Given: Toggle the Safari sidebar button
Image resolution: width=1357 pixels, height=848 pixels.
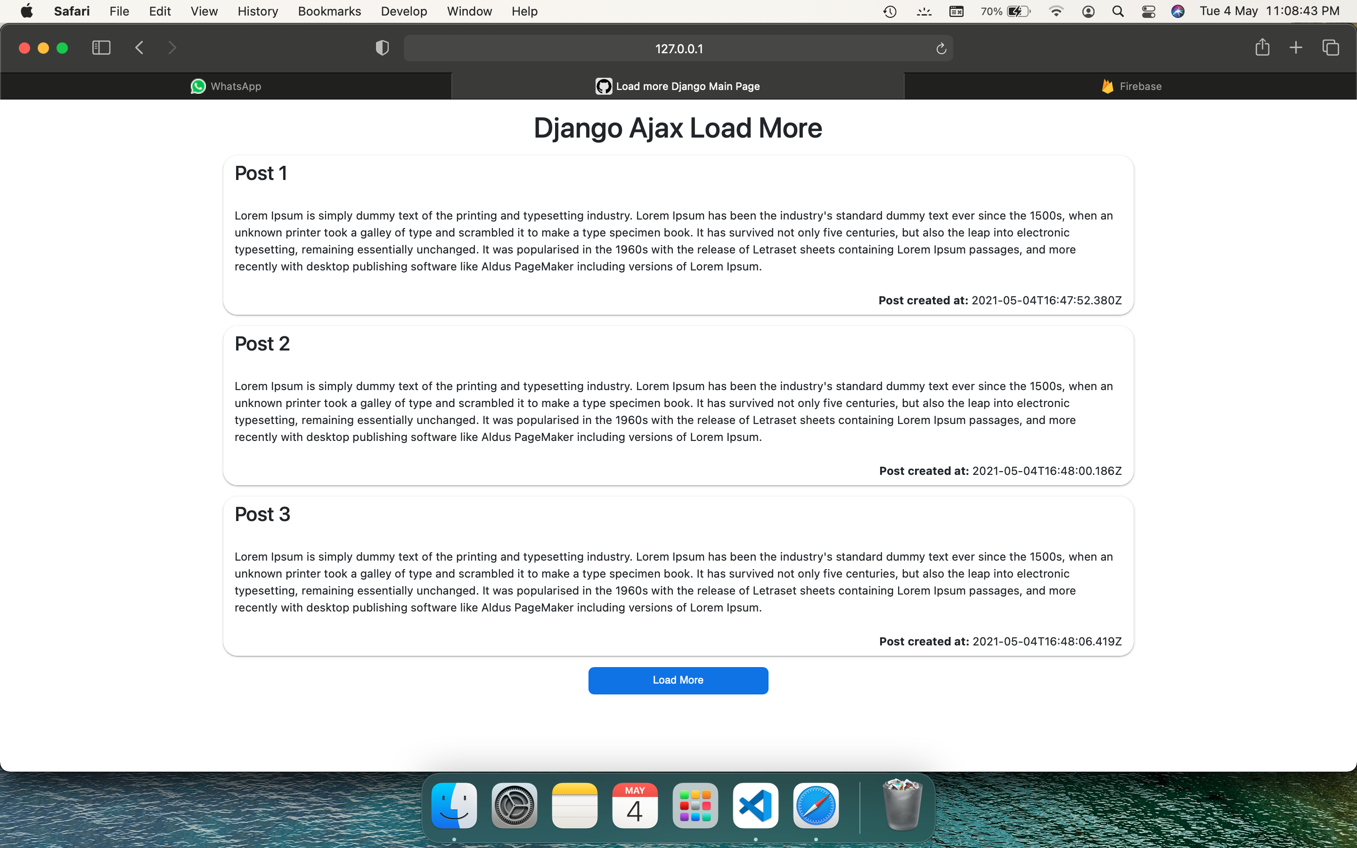Looking at the screenshot, I should 101,48.
